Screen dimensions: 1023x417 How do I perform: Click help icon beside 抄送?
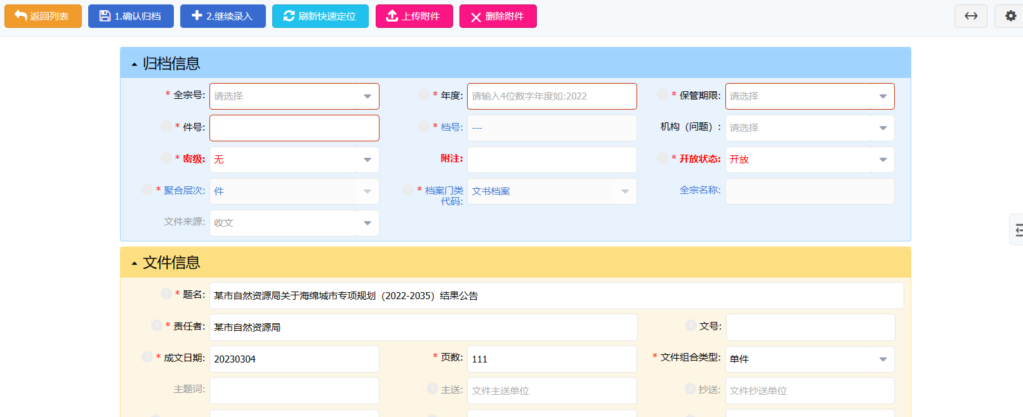[690, 388]
